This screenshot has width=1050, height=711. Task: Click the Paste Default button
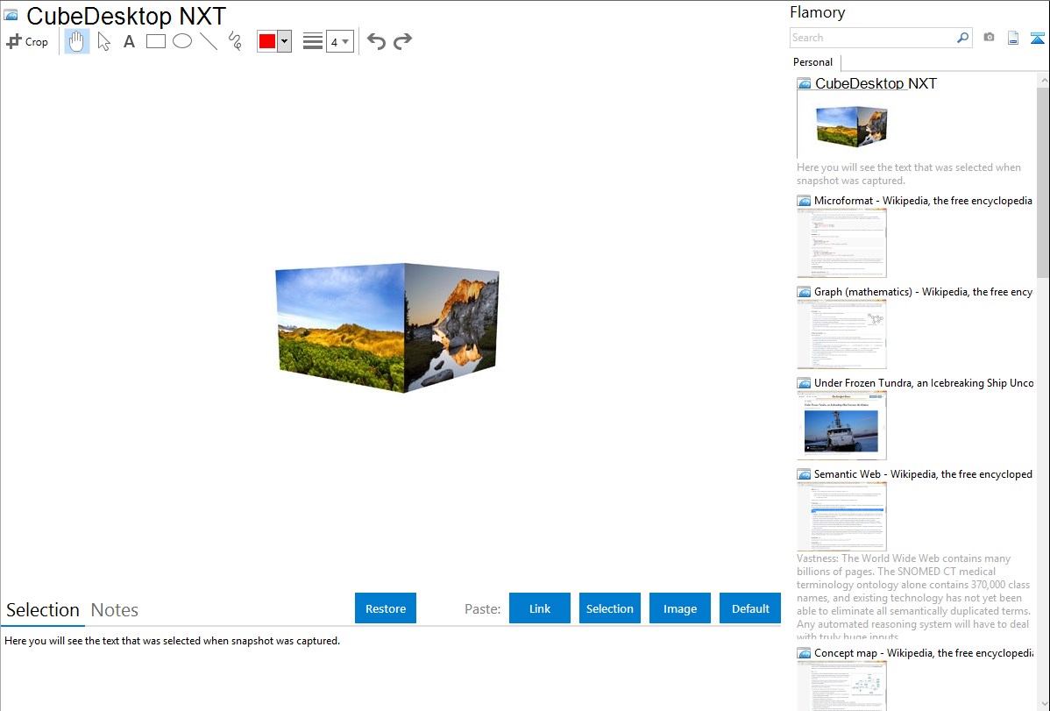pos(750,608)
